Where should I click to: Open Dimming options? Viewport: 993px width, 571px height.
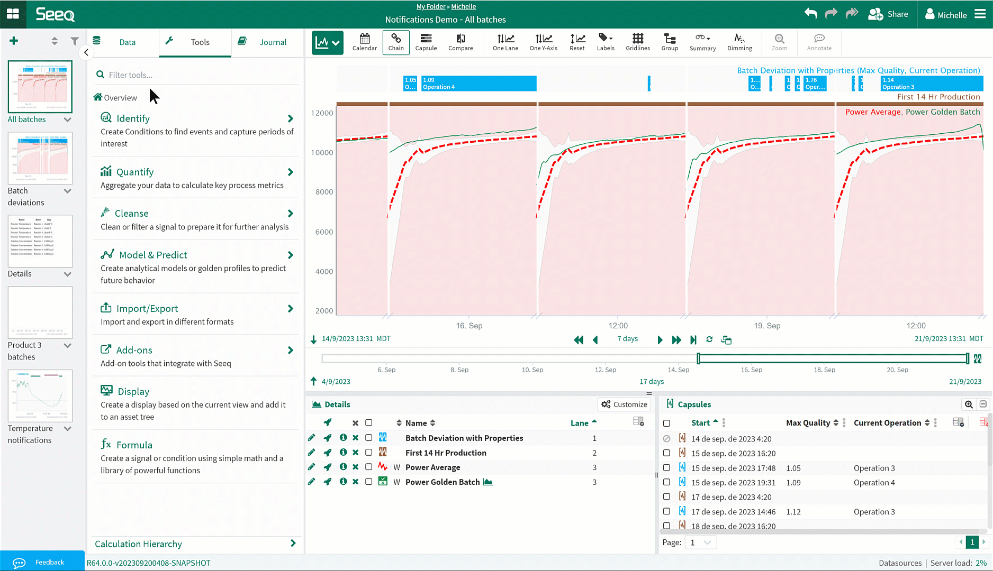click(739, 42)
